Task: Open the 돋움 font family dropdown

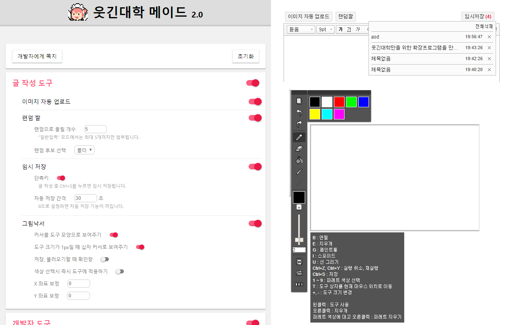Action: coord(301,29)
